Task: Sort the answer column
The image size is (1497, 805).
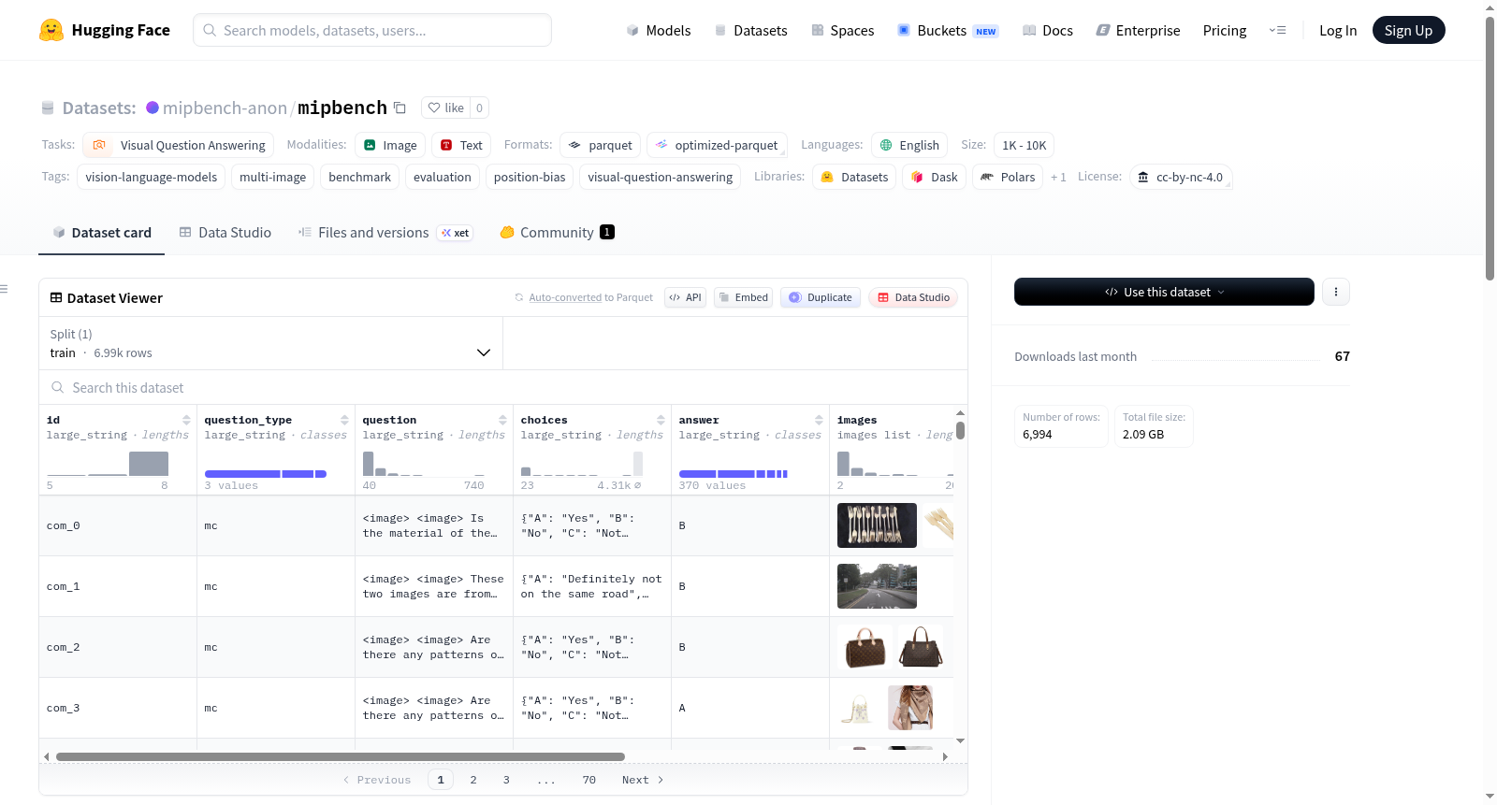Action: [820, 420]
